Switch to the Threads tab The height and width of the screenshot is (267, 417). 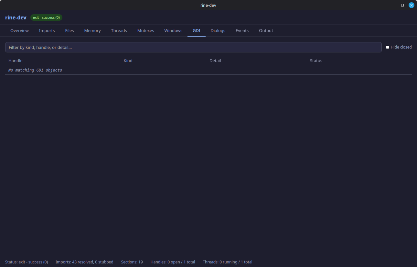119,30
